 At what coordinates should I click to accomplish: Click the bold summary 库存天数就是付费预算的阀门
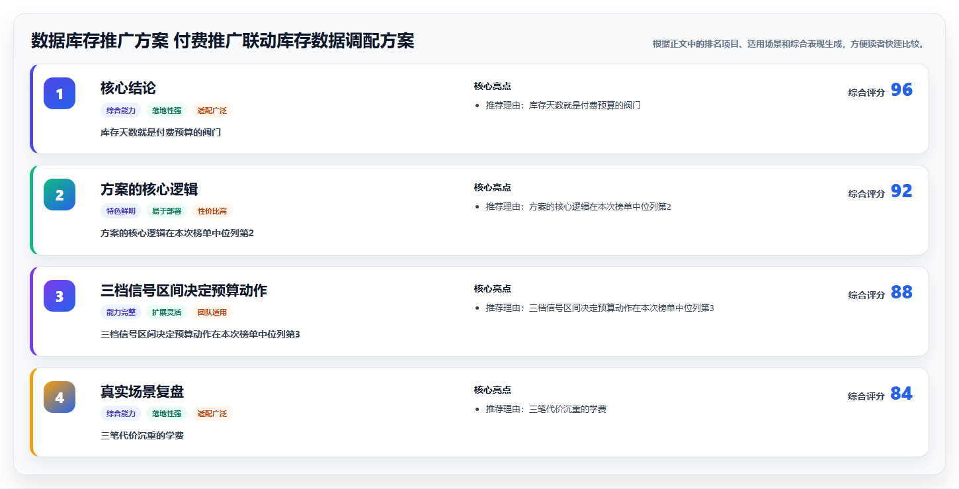[161, 132]
